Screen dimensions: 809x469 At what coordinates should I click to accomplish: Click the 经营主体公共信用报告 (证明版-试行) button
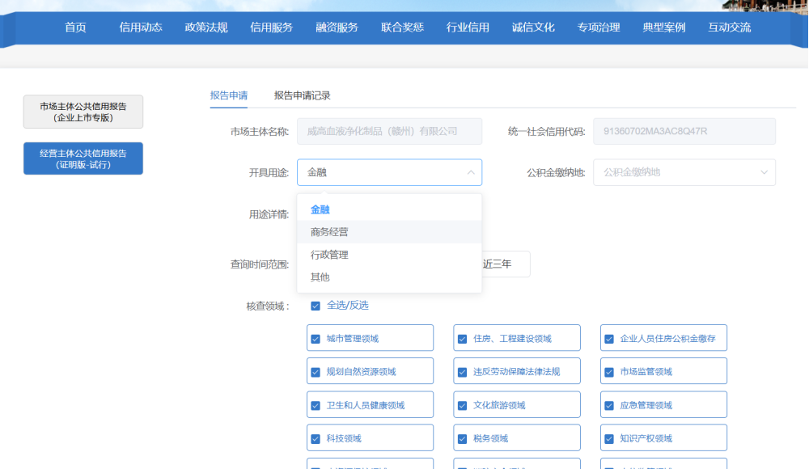tap(83, 158)
